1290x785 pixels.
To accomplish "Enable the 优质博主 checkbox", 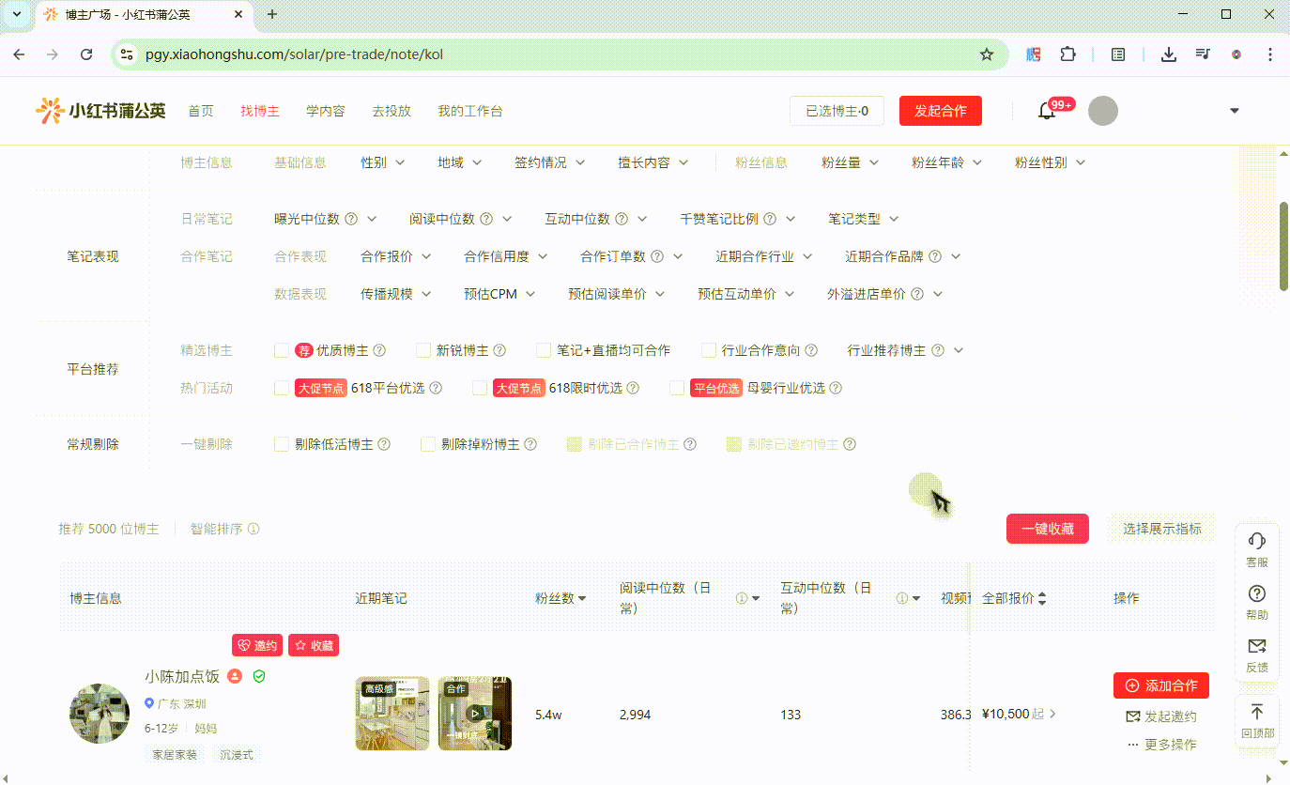I will point(282,350).
